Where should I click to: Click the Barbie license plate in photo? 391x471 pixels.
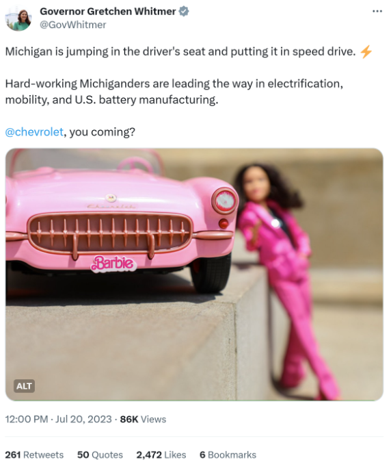(x=113, y=264)
